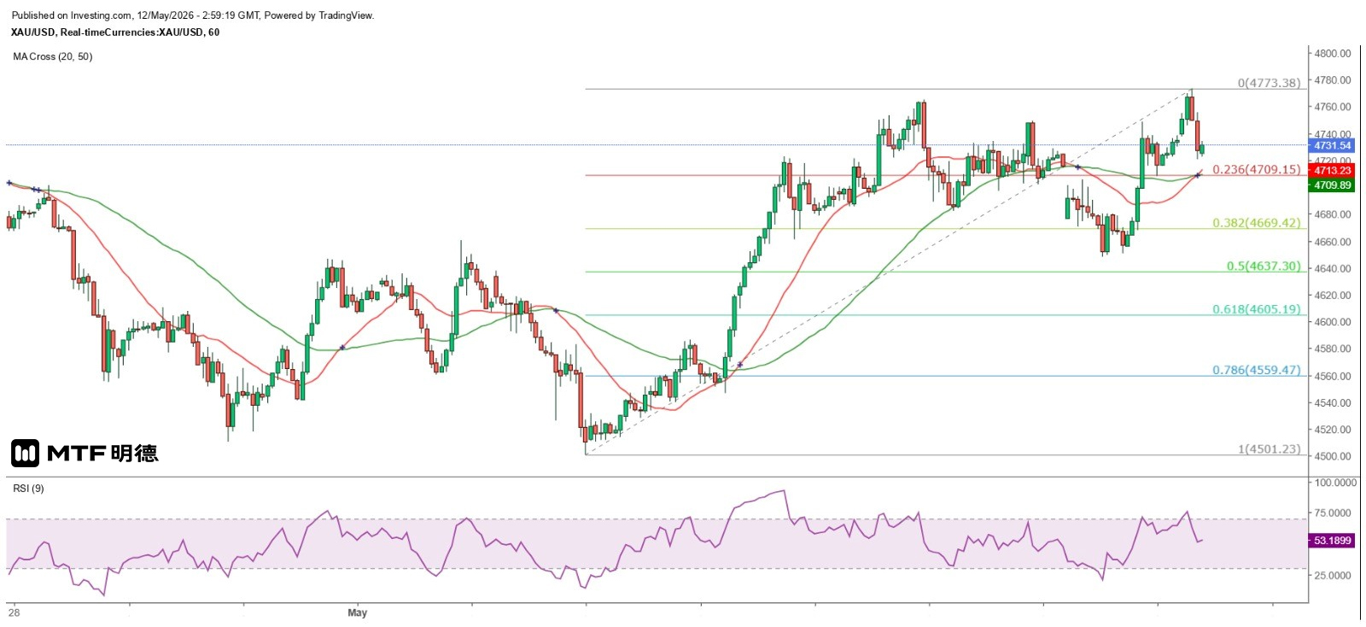Screen dimensions: 1366x627
Task: Click the 4680.00 price axis label
Action: [1333, 214]
